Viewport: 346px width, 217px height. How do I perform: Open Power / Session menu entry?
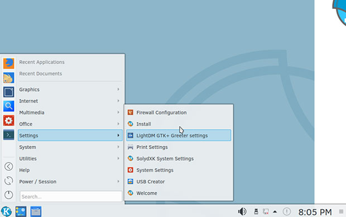coord(70,181)
